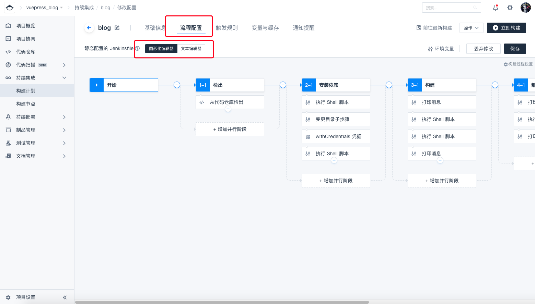The image size is (535, 304).
Task: Open the 变量与缓存 tab
Action: click(265, 28)
